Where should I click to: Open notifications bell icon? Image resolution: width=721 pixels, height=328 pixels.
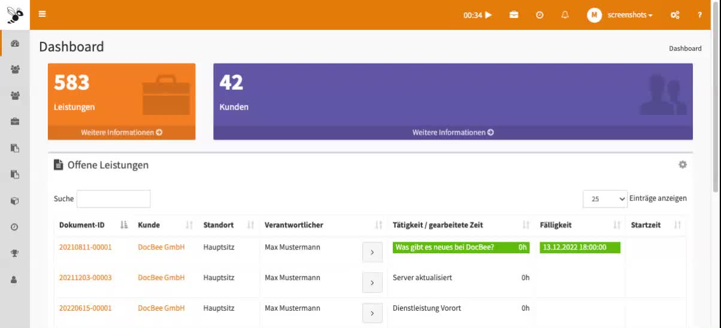click(565, 15)
